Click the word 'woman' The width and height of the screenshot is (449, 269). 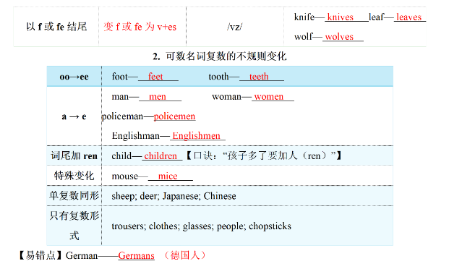(226, 97)
